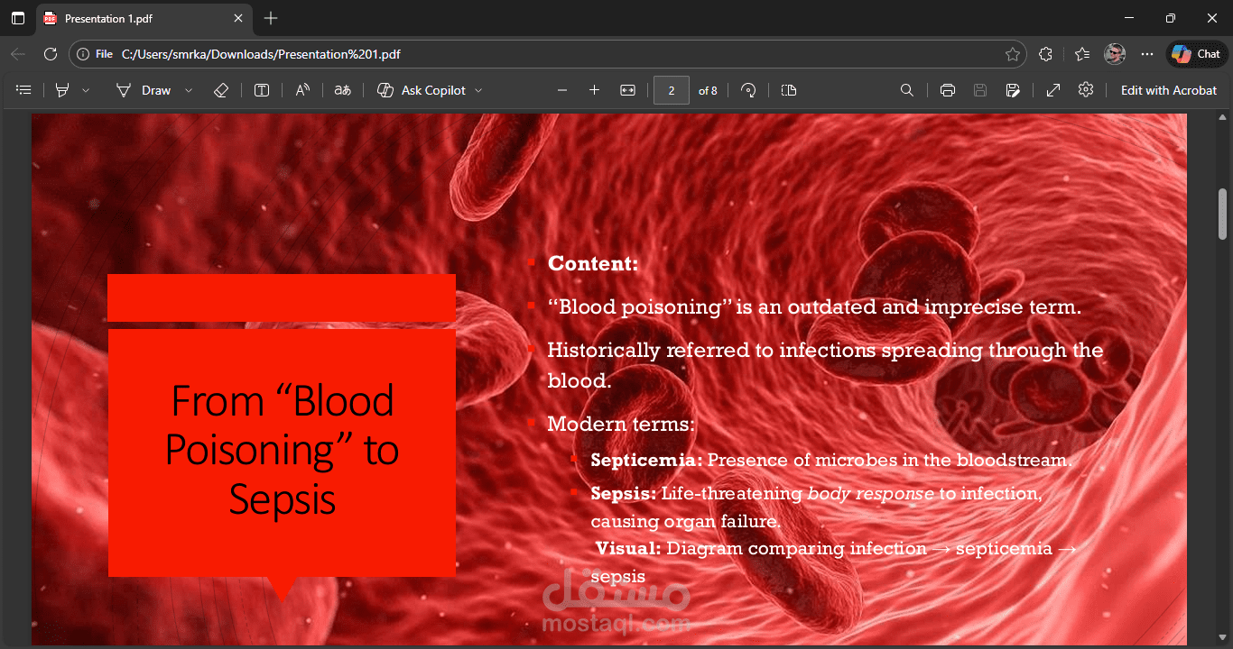
Task: Click slide title "From Blood Poisoning to Sepsis"
Action: click(x=282, y=450)
